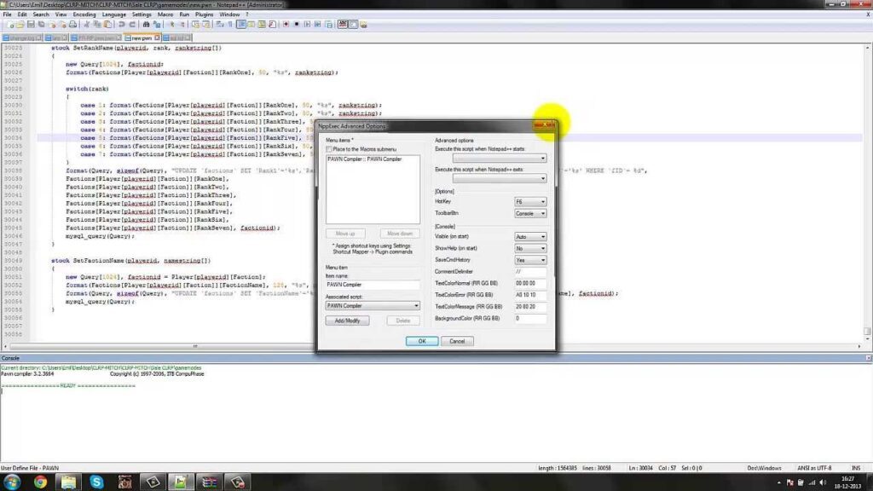Viewport: 873px width, 491px height.
Task: Click the spell-check ABC toolbar icon
Action: [343, 25]
